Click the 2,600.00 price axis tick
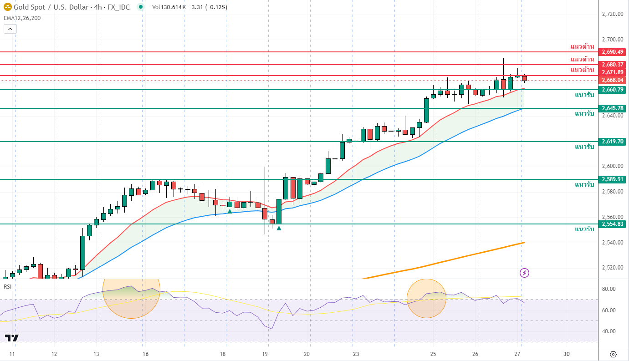Screen dimensions: 629x361 click(612, 166)
